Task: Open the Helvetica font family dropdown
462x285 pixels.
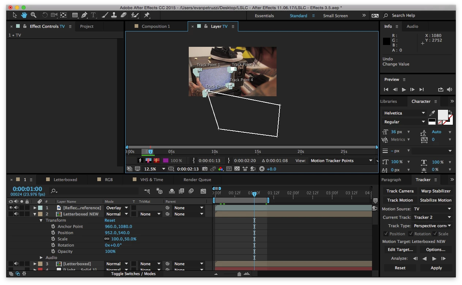Action: tap(404, 113)
